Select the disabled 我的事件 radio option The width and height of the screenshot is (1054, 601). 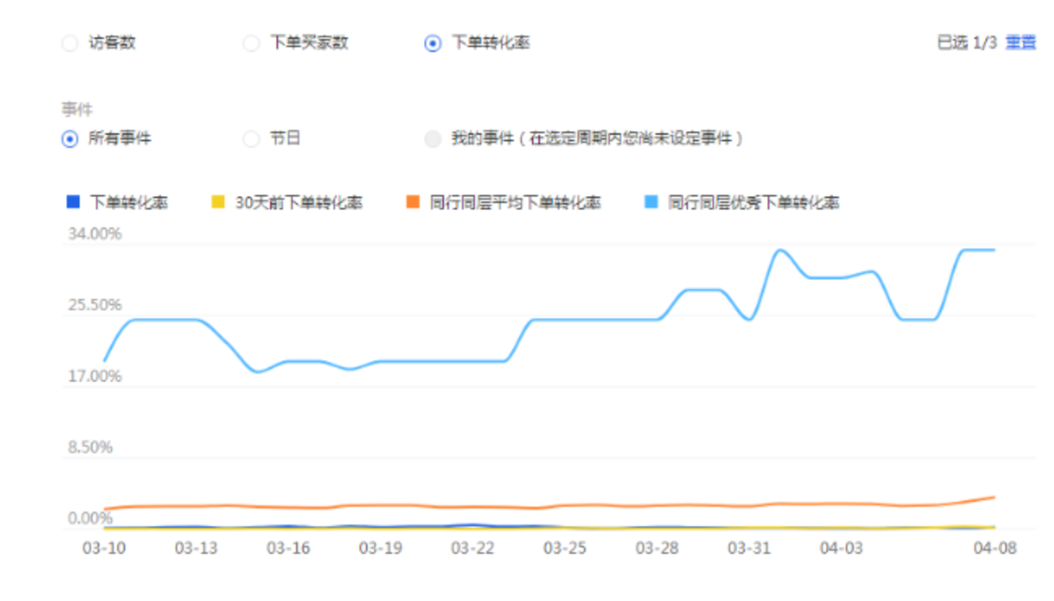click(x=432, y=139)
